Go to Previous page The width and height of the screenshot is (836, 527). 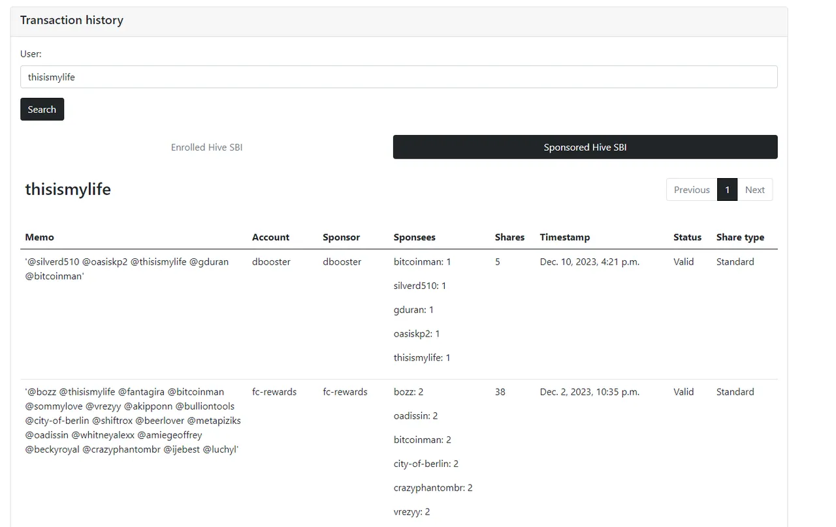pyautogui.click(x=692, y=190)
